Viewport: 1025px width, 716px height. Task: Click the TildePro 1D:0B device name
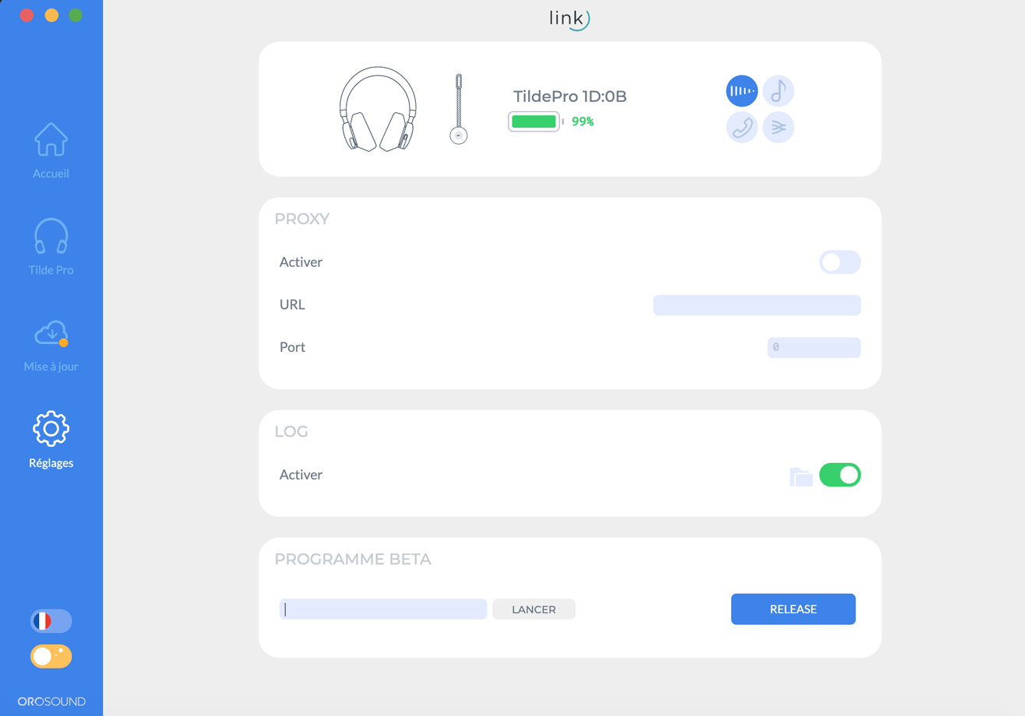(570, 97)
